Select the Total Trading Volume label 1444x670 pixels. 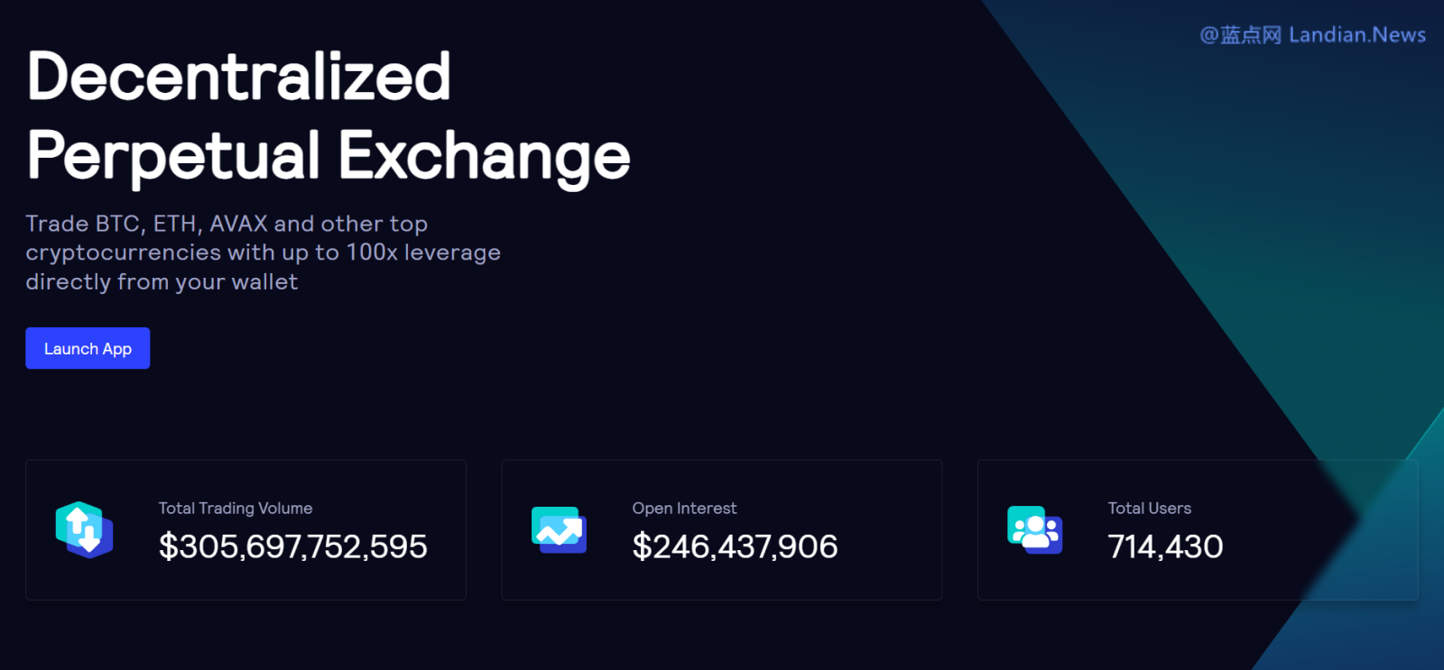coord(236,509)
